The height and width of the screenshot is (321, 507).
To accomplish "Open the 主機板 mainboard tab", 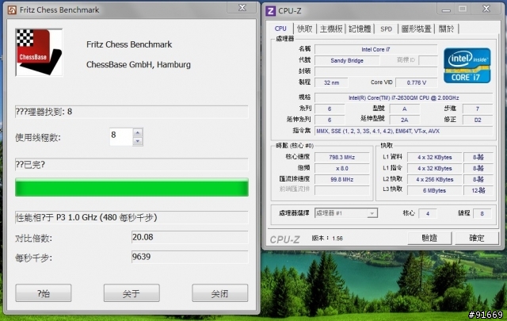I will [x=331, y=29].
